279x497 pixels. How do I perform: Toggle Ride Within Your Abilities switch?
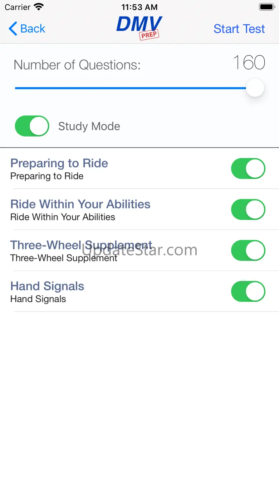click(248, 210)
